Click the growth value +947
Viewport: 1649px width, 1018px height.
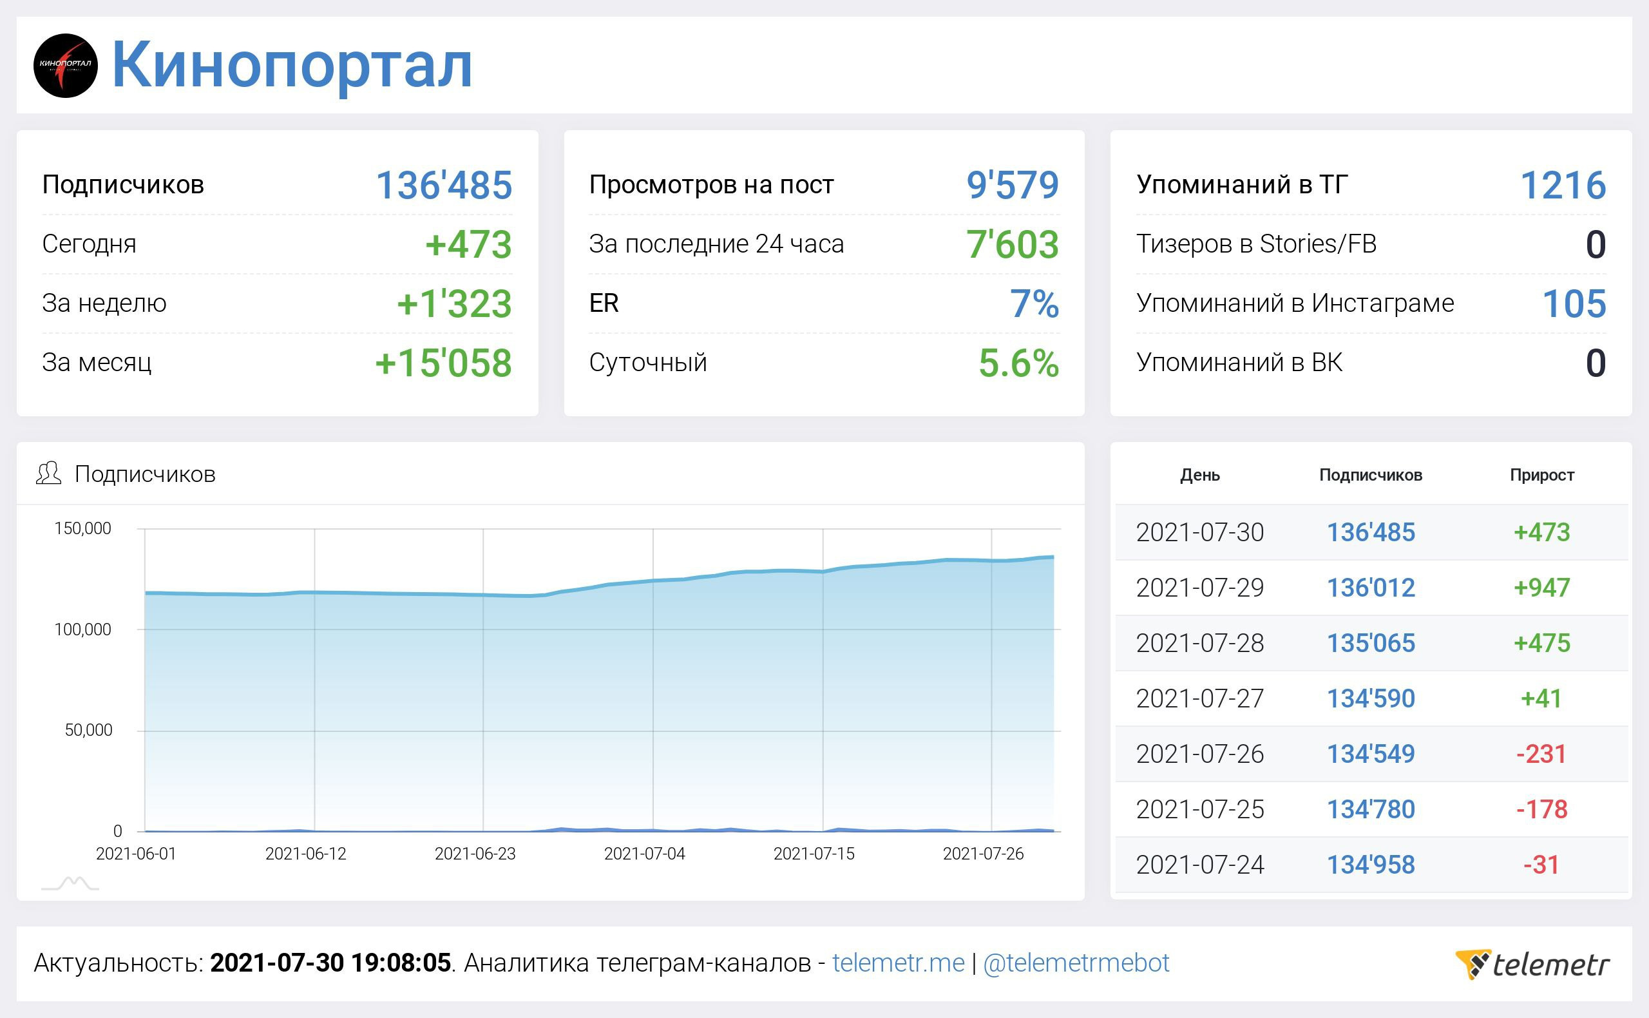[x=1541, y=587]
